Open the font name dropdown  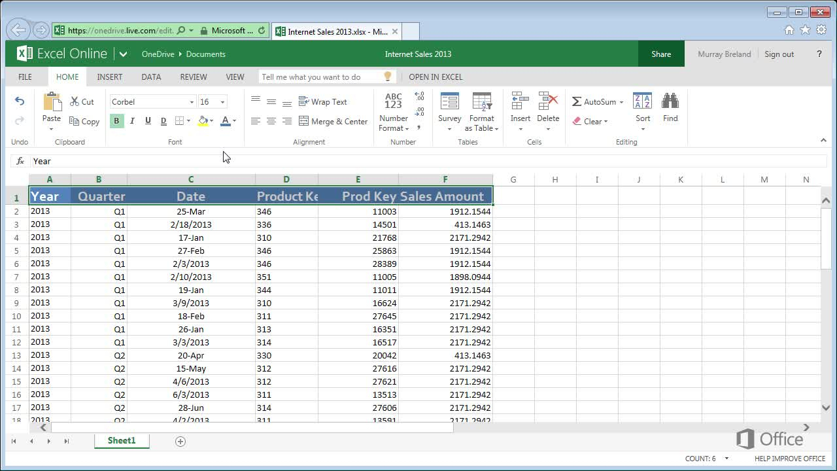coord(192,102)
